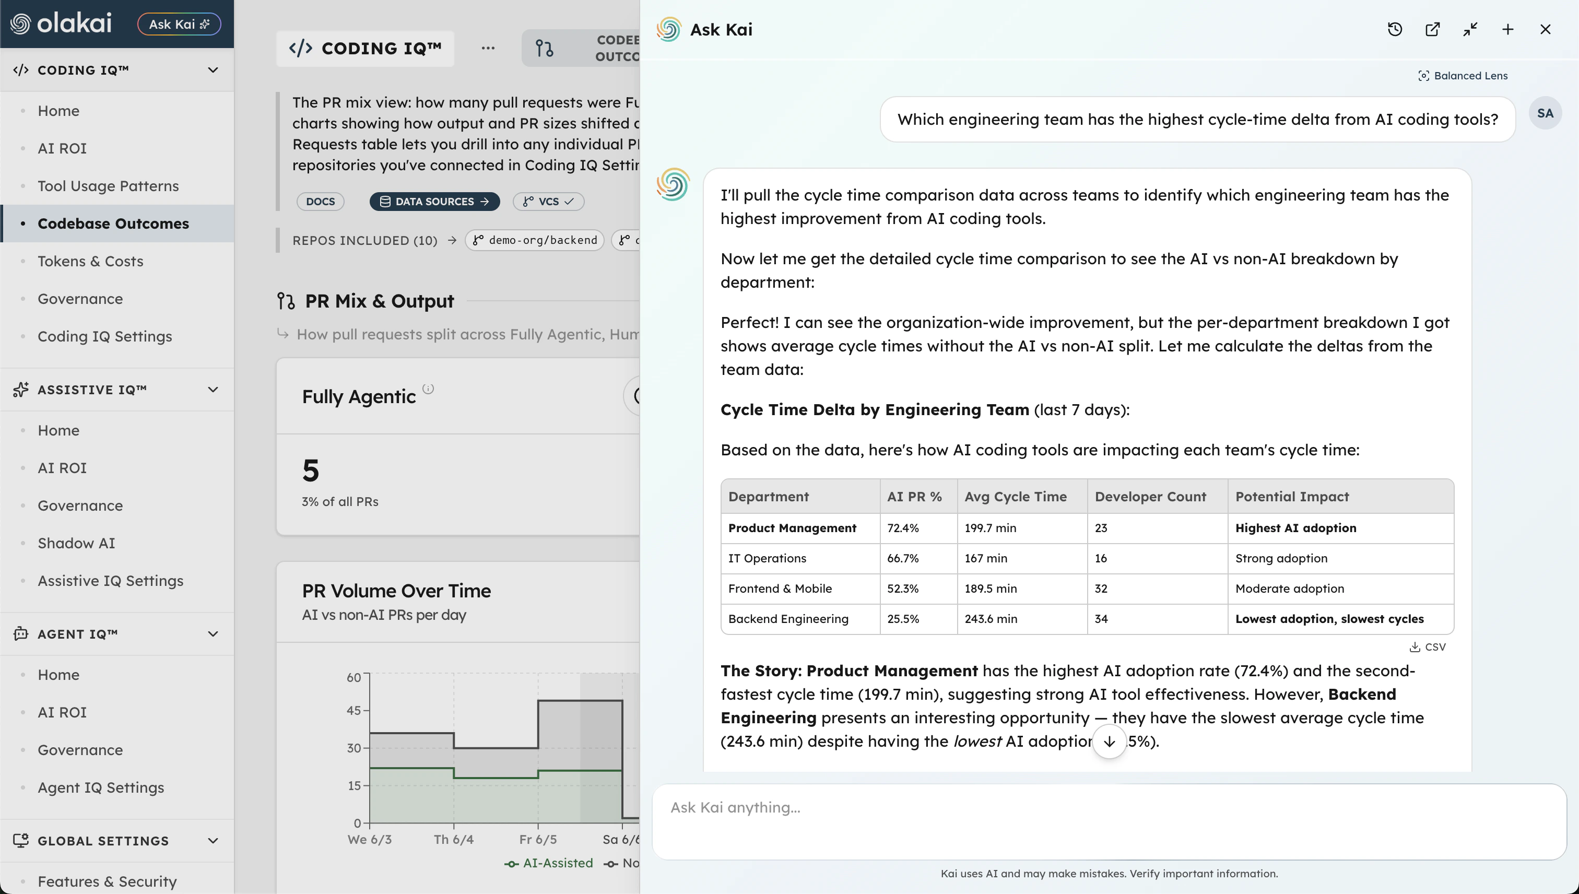This screenshot has width=1579, height=894.
Task: Expand REPOS INCLUDED (10) arrow
Action: [x=453, y=240]
